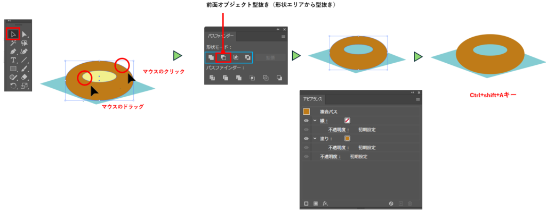Click the Trim pathfinder icon
Image resolution: width=546 pixels, height=212 pixels.
click(x=226, y=78)
